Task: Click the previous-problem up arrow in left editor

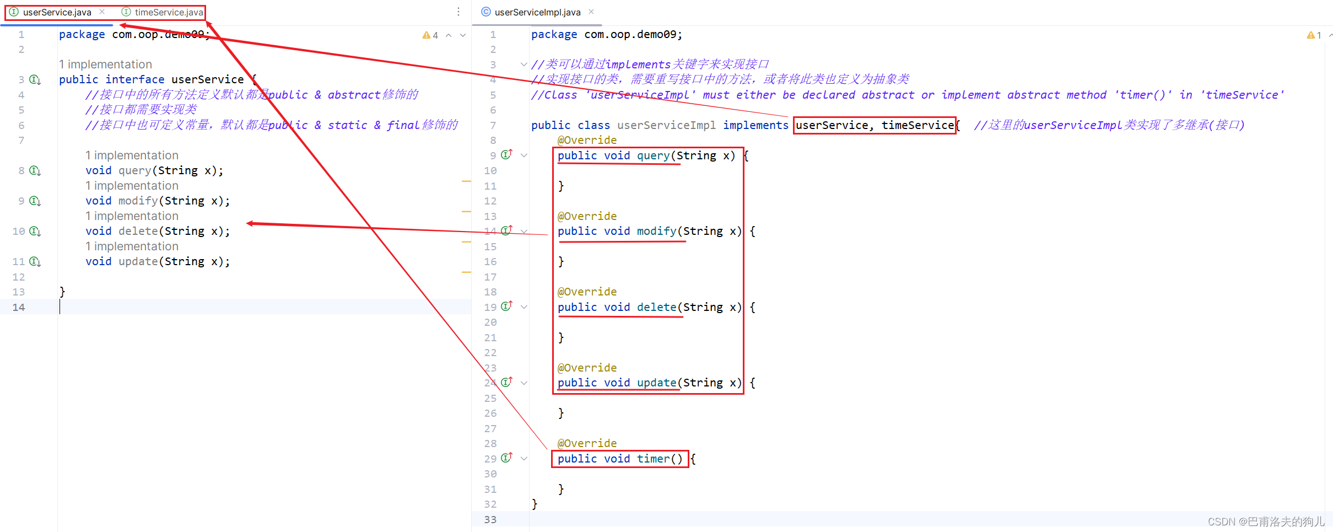Action: click(x=449, y=35)
